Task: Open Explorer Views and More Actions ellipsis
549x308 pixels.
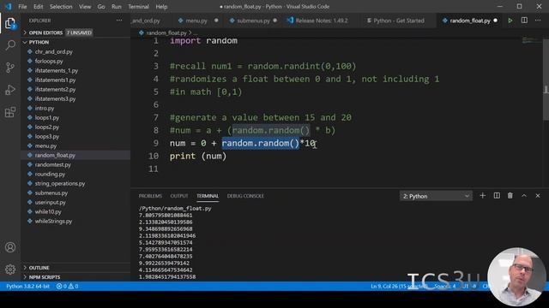Action: pyautogui.click(x=119, y=21)
